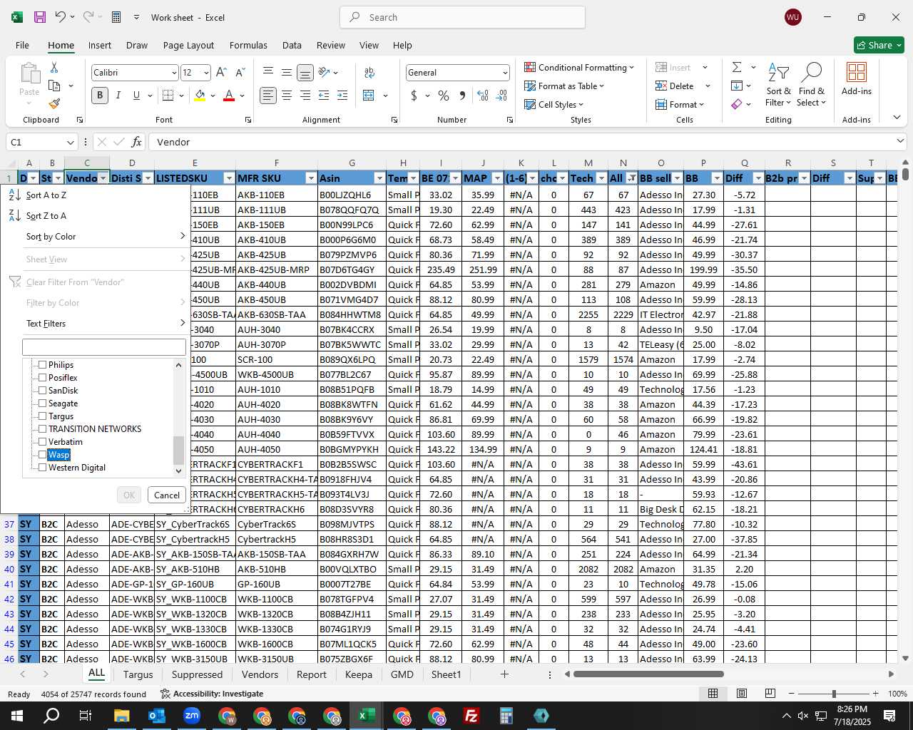Screen dimensions: 913x730
Task: Check the Posiflex filter checkbox
Action: click(42, 378)
